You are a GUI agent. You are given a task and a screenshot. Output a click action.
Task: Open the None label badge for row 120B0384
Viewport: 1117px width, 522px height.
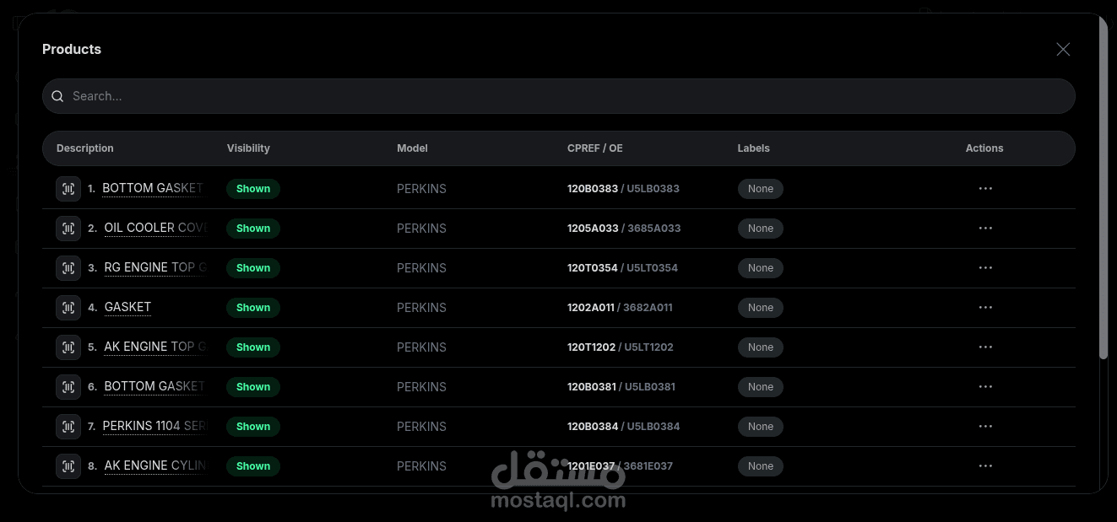coord(761,427)
